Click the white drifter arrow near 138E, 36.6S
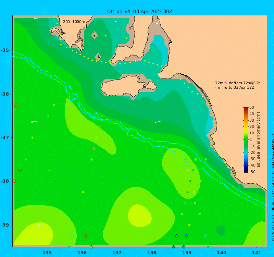The image size is (274, 257). [158, 122]
